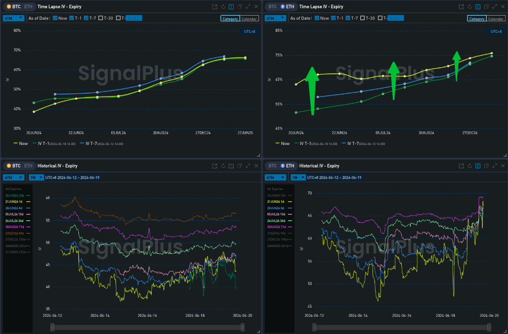The height and width of the screenshot is (334, 508).
Task: Click the numbered link icon in BTC Time Lapse panel
Action: point(231,7)
